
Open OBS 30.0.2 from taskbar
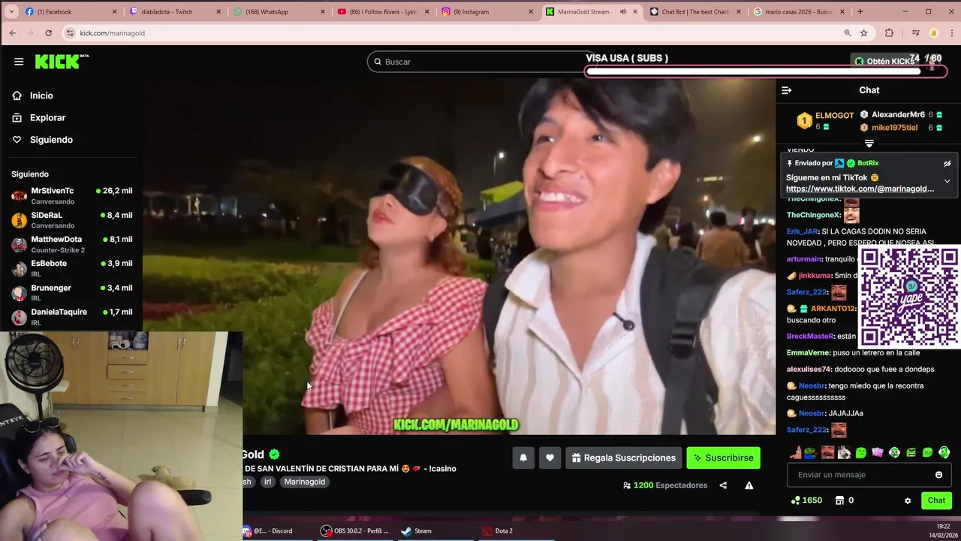pyautogui.click(x=355, y=531)
